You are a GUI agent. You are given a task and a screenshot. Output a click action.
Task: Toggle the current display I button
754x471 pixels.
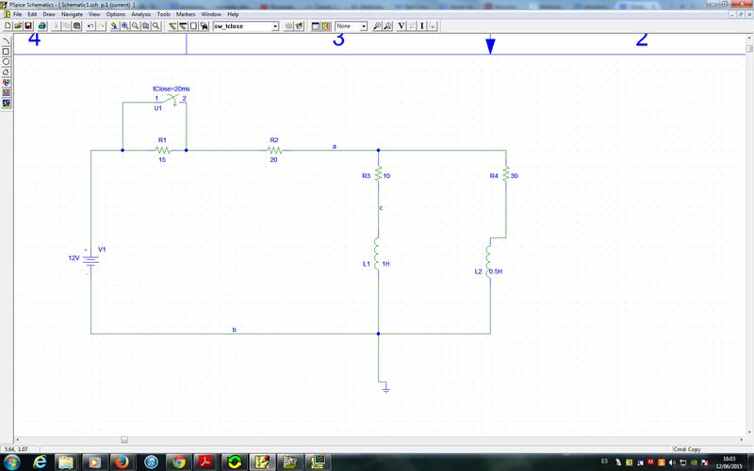click(x=421, y=25)
